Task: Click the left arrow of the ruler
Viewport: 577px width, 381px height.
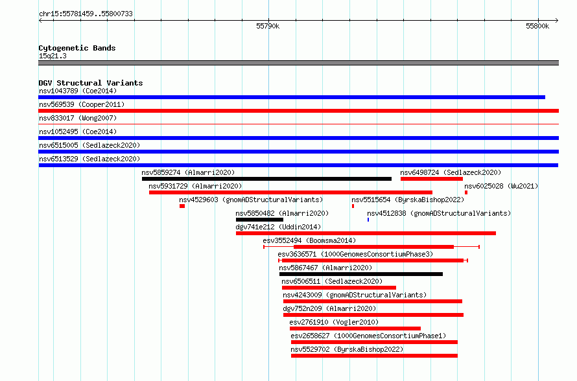Action: pos(40,21)
